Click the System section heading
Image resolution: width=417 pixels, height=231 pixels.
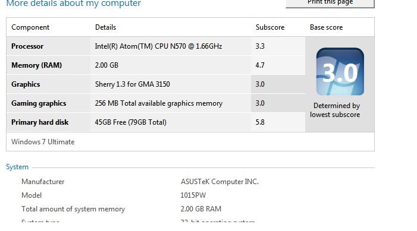17,167
